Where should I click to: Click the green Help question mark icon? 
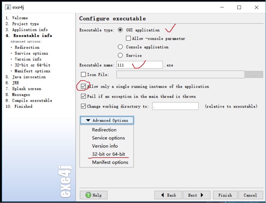pyautogui.click(x=88, y=195)
